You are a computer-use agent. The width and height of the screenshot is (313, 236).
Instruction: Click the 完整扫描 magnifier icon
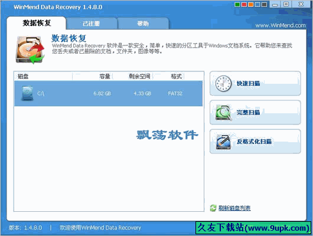[x=224, y=112]
